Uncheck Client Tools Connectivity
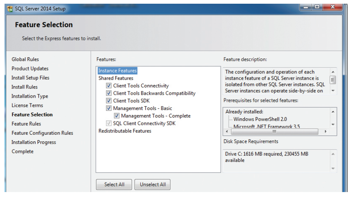The height and width of the screenshot is (197, 355). click(109, 86)
